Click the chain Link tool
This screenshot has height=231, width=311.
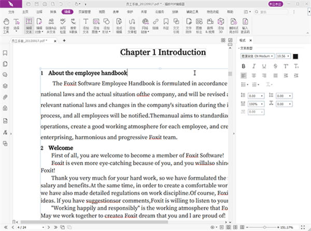tap(155, 24)
